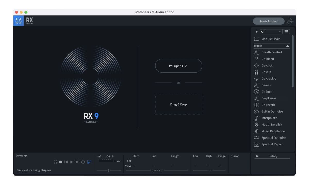Open the De-hum module

click(x=263, y=92)
